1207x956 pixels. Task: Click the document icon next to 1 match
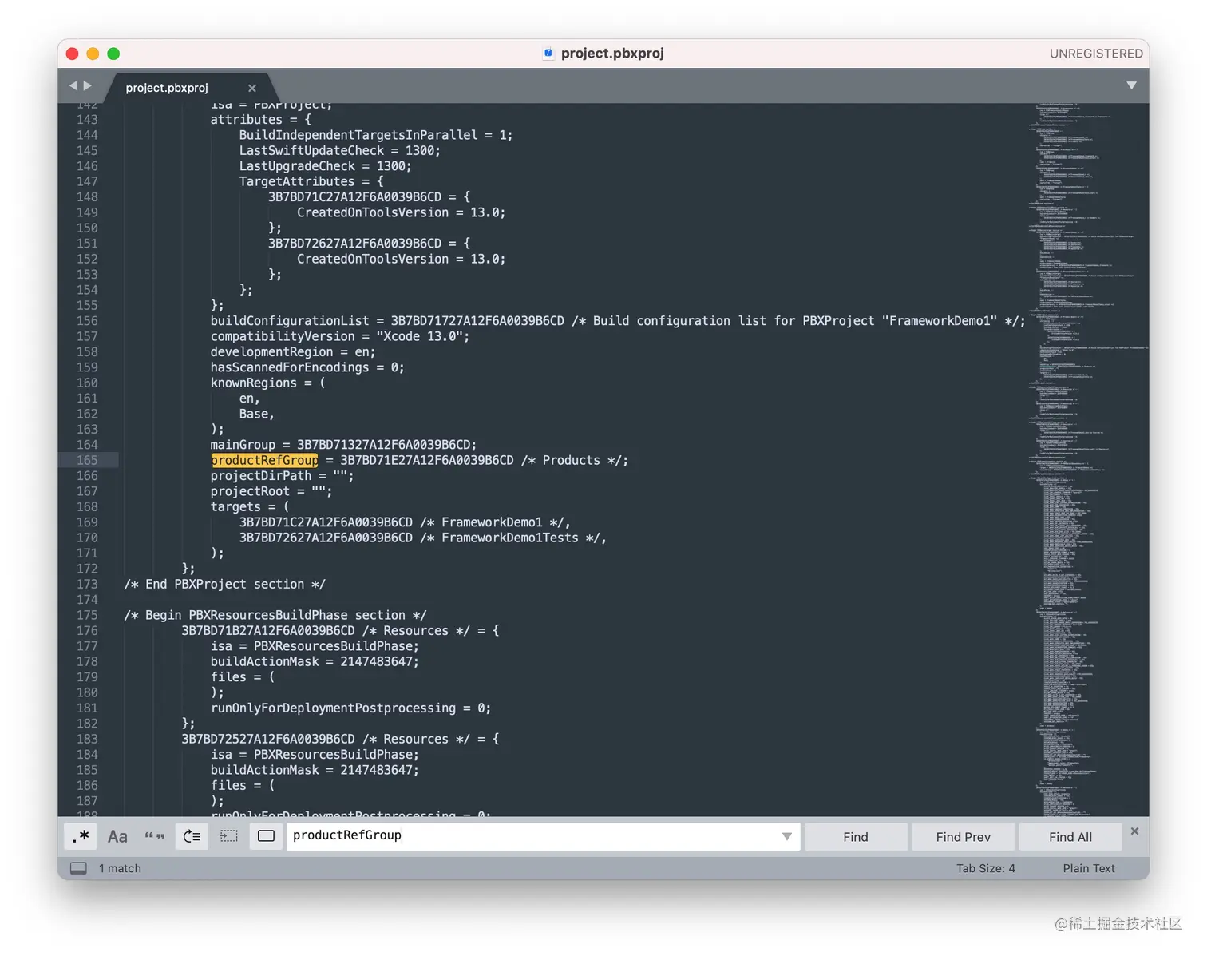[77, 868]
